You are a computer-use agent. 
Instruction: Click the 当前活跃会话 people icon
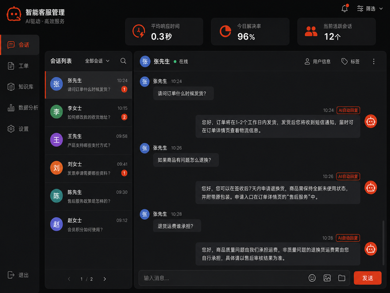(311, 31)
